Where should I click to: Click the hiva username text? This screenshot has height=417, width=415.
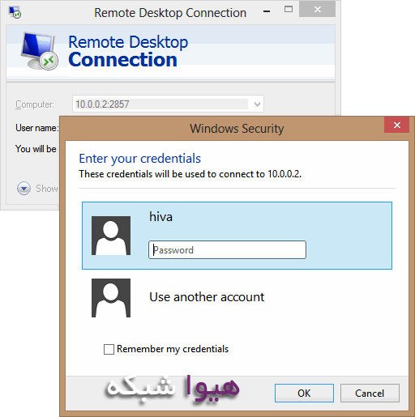pos(160,217)
